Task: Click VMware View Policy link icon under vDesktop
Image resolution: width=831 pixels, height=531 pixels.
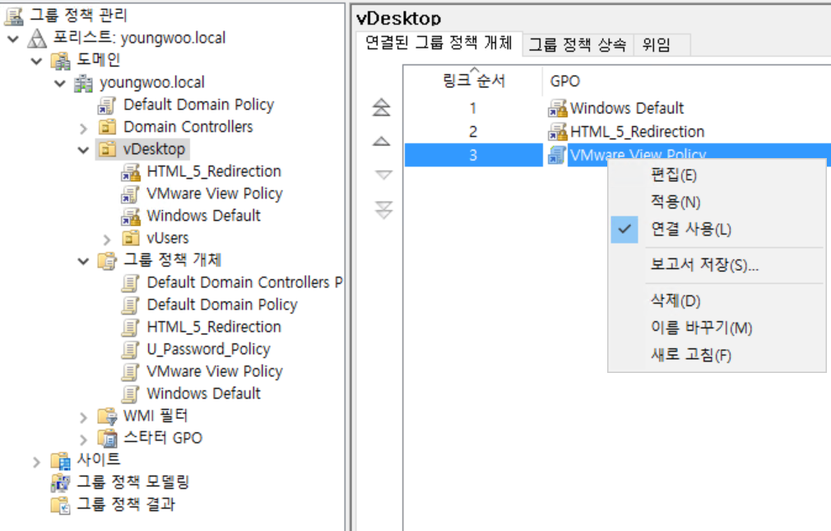Action: tap(130, 194)
